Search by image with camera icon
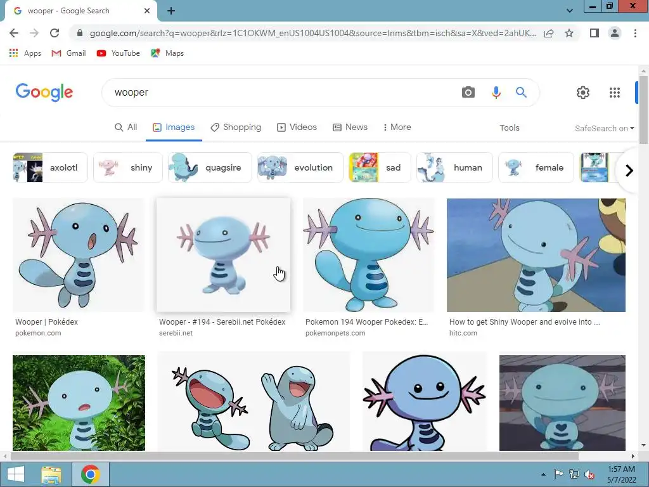The width and height of the screenshot is (649, 487). tap(468, 93)
